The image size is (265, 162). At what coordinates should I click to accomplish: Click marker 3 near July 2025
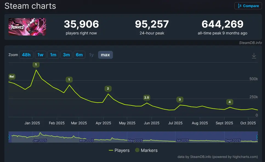(180, 99)
